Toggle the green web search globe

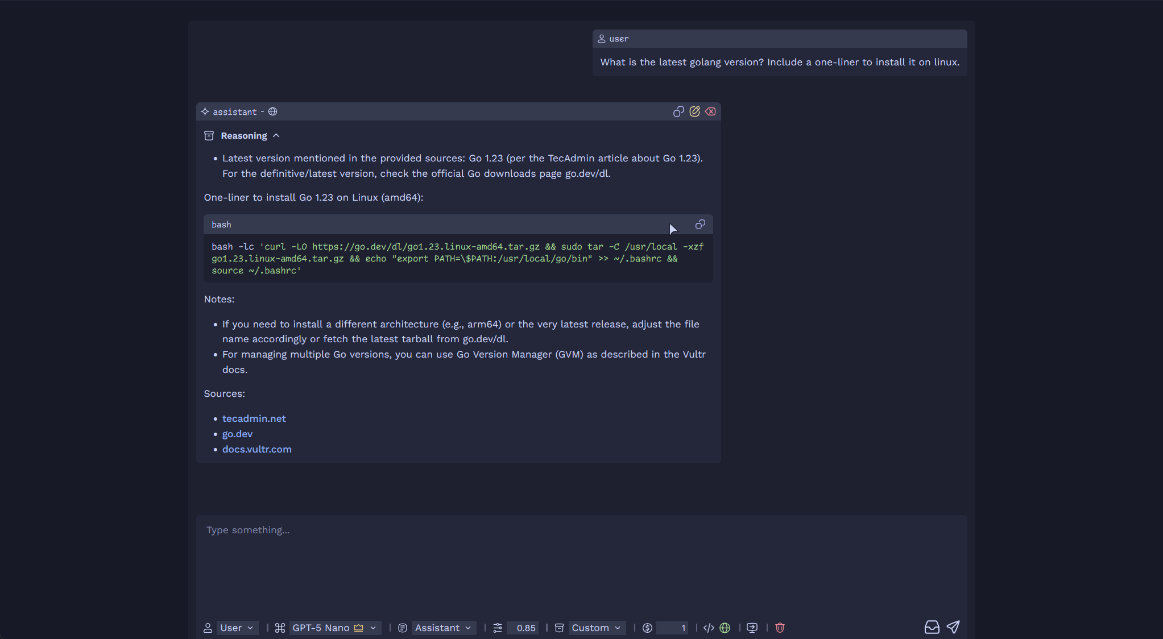[725, 628]
